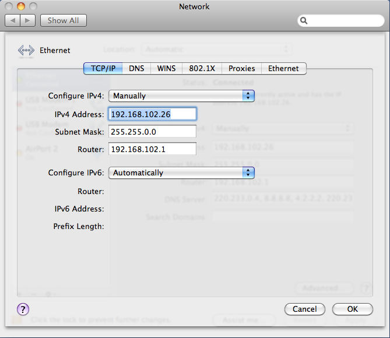390x338 pixels.
Task: Switch to the 802.1X tab
Action: click(x=202, y=68)
